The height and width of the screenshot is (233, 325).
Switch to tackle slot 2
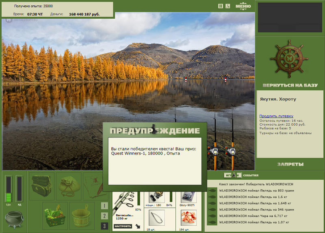(x=104, y=216)
